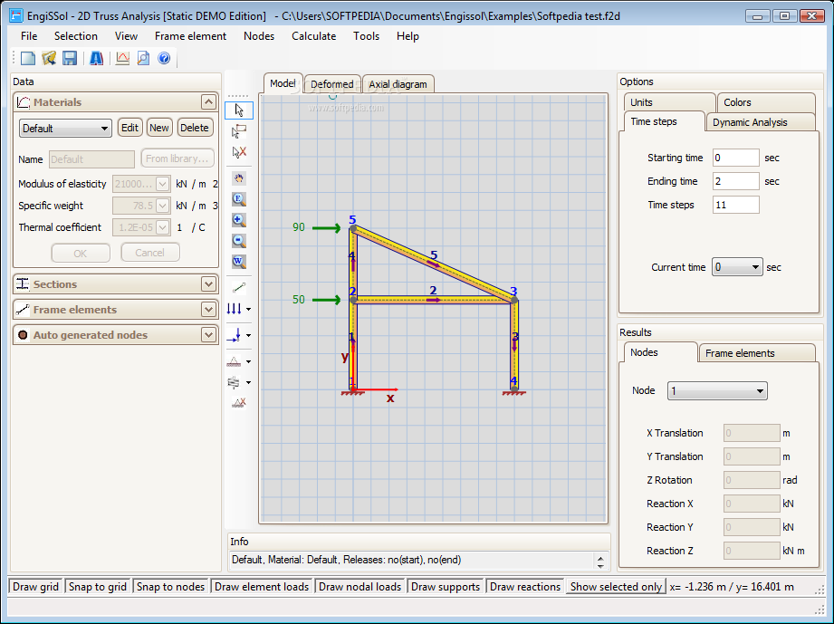The height and width of the screenshot is (624, 834).
Task: Open the Selection menu
Action: (x=76, y=36)
